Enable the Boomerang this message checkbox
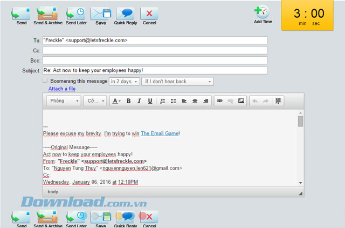This screenshot has height=228, width=345. pos(45,81)
